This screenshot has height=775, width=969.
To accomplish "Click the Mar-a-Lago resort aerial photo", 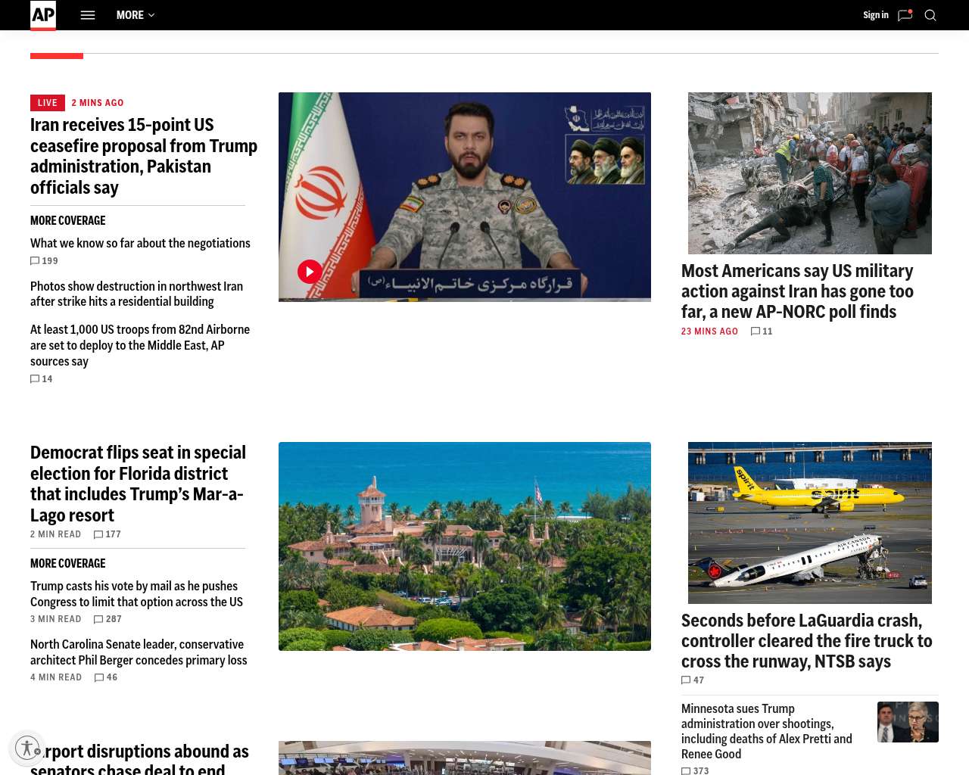I will coord(464,546).
